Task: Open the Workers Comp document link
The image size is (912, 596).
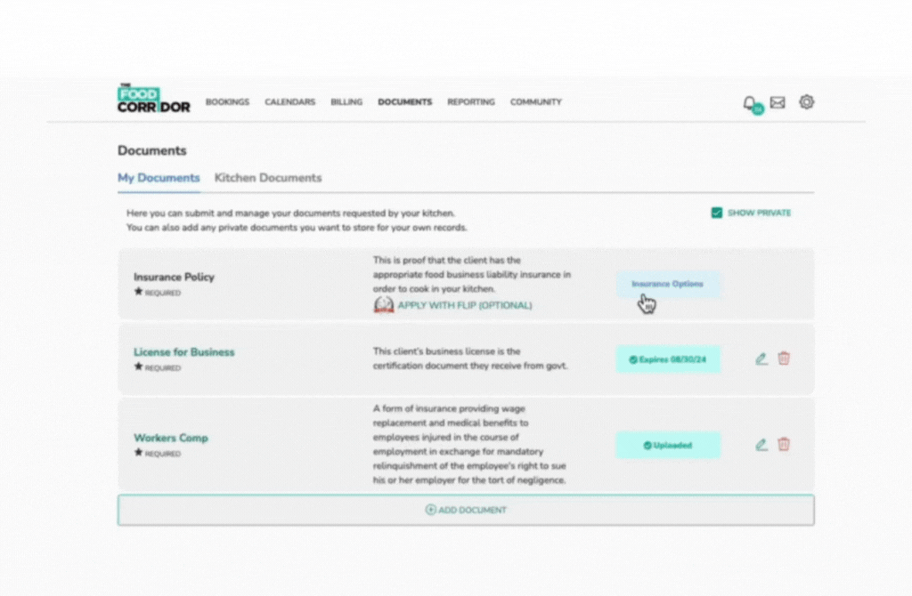Action: 171,438
